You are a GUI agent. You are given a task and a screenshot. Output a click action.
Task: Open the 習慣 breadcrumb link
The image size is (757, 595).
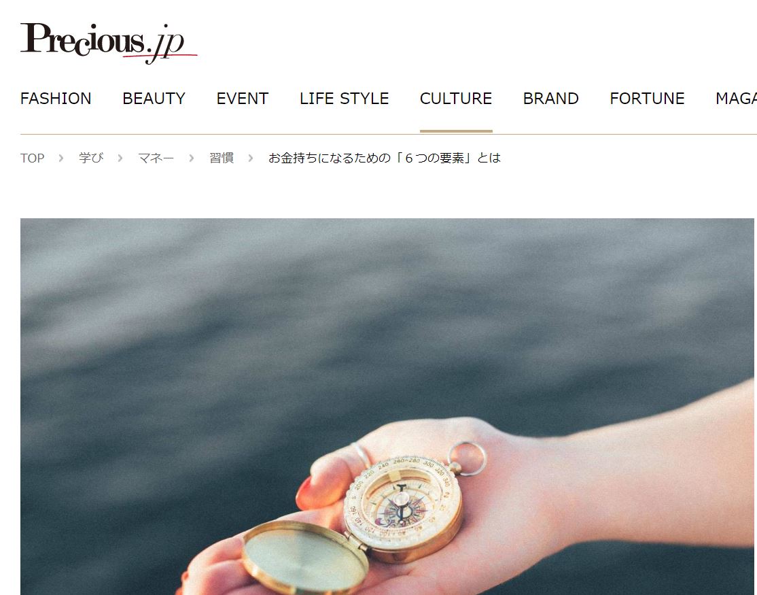pos(222,158)
